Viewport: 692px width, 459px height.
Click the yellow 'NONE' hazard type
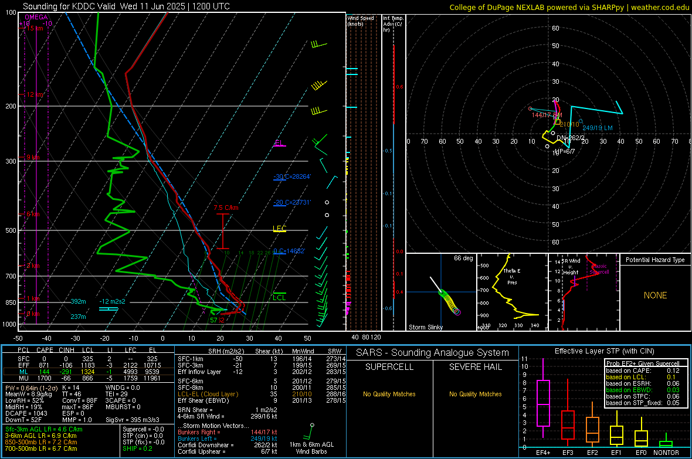point(655,295)
